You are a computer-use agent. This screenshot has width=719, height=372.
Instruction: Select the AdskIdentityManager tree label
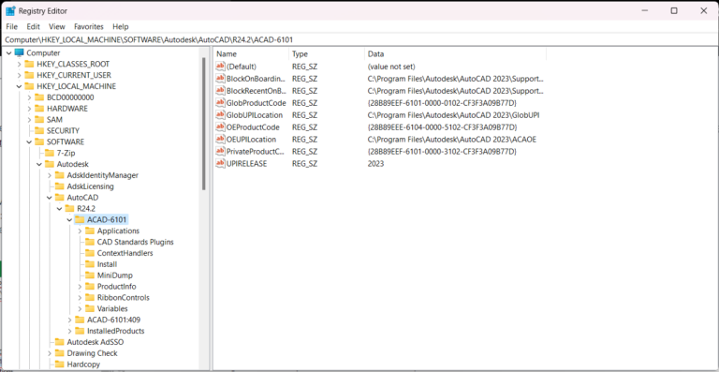click(x=103, y=175)
